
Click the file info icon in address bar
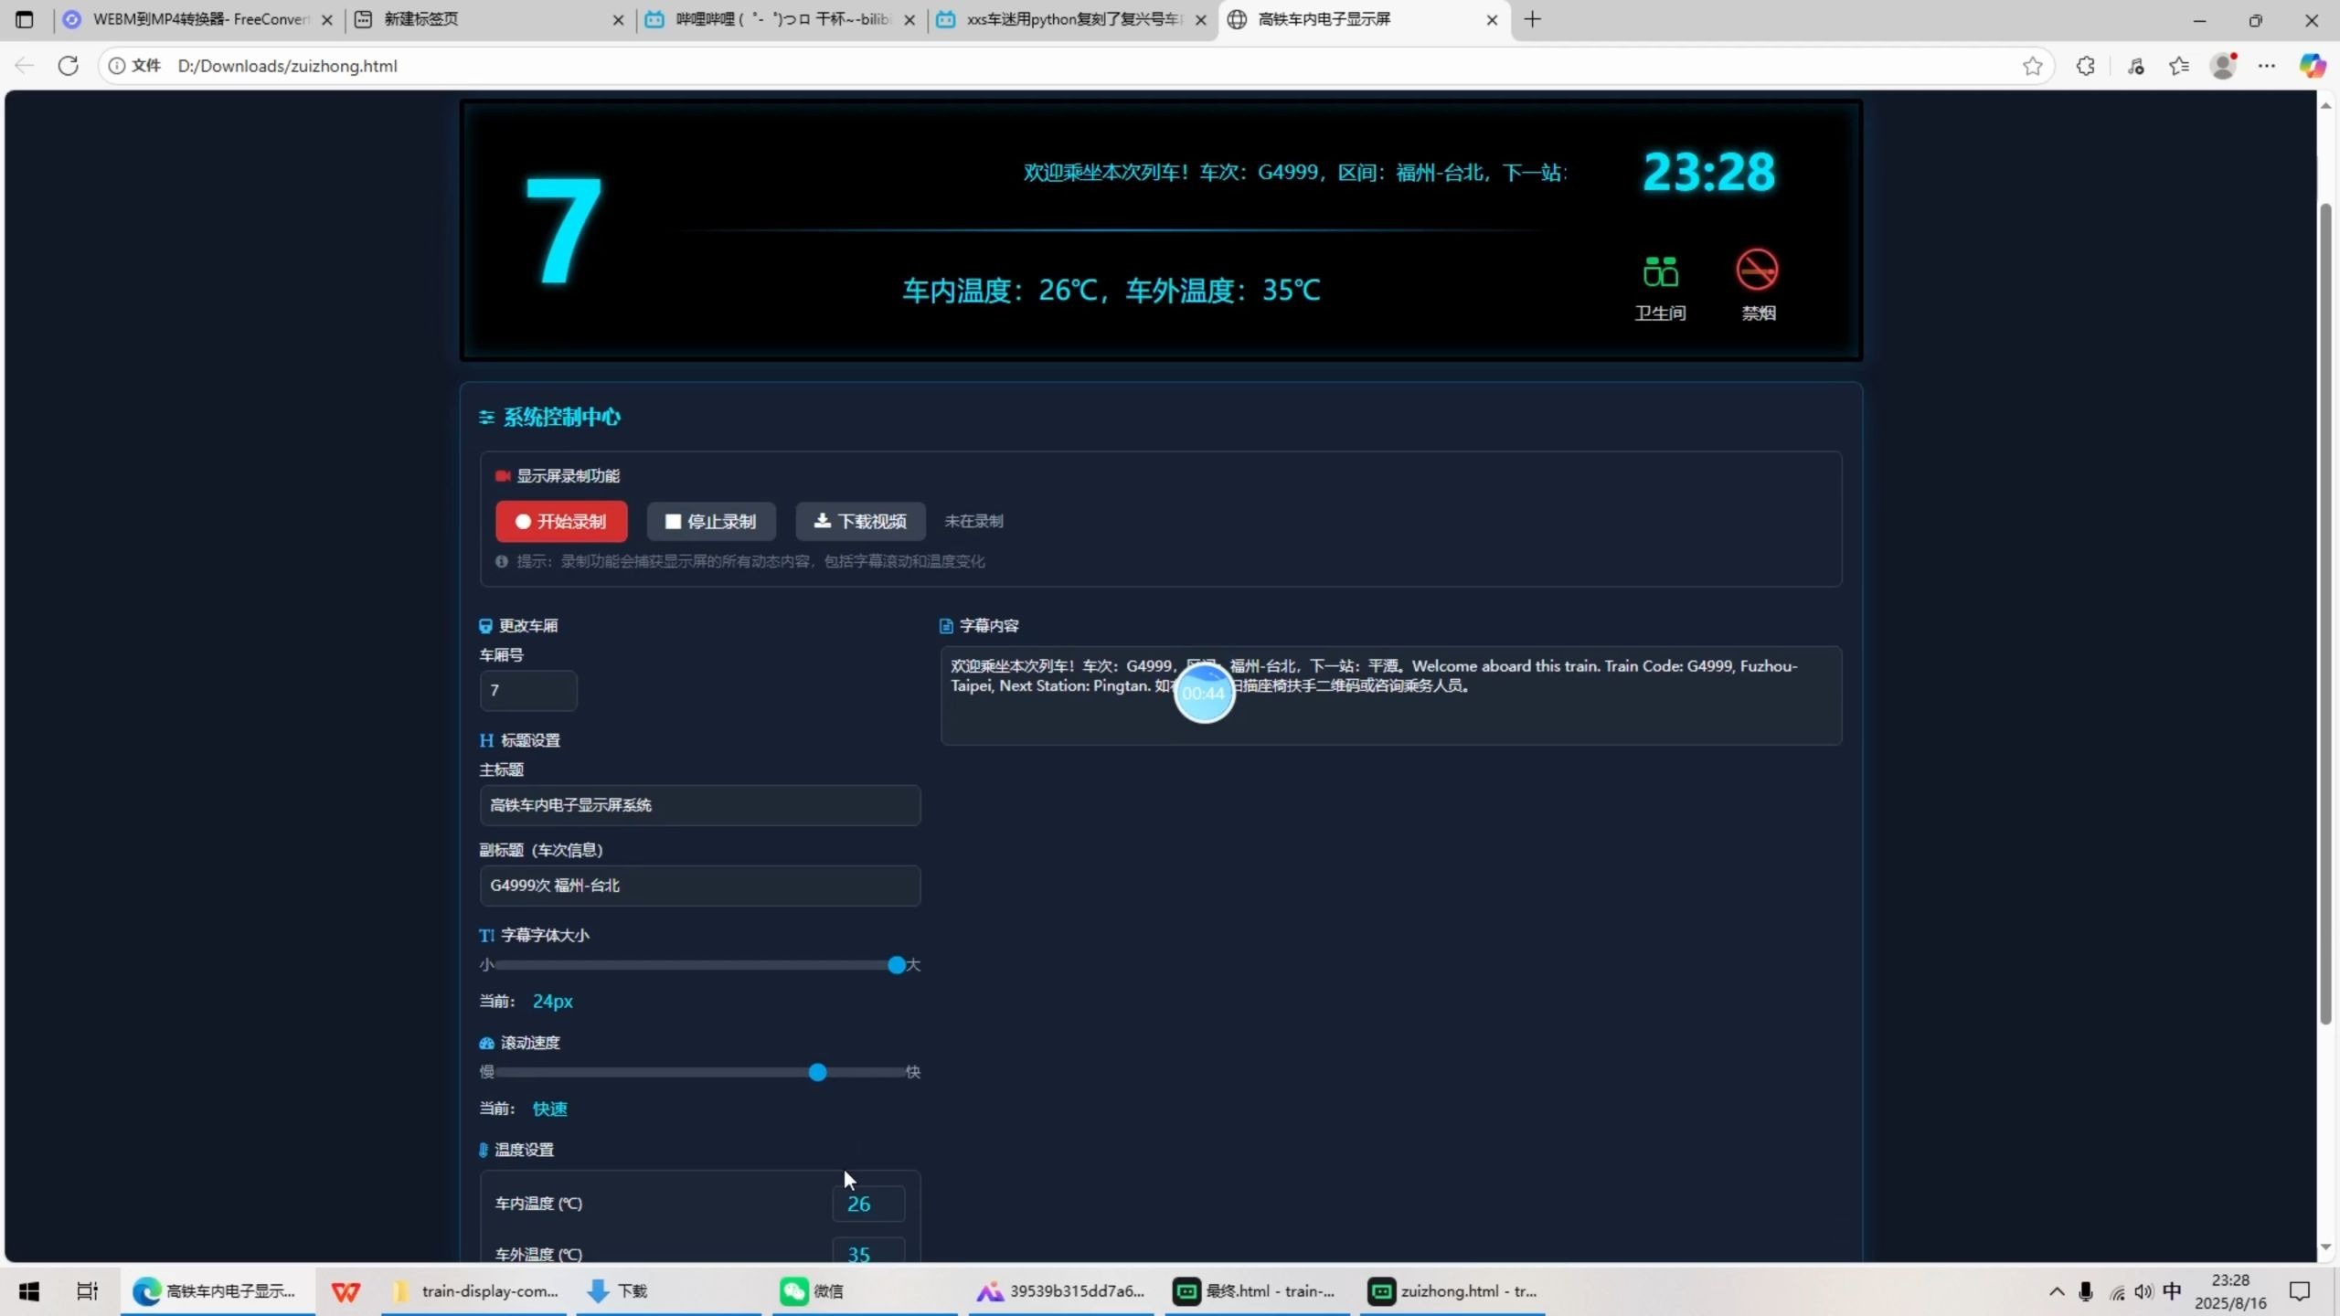pyautogui.click(x=117, y=66)
